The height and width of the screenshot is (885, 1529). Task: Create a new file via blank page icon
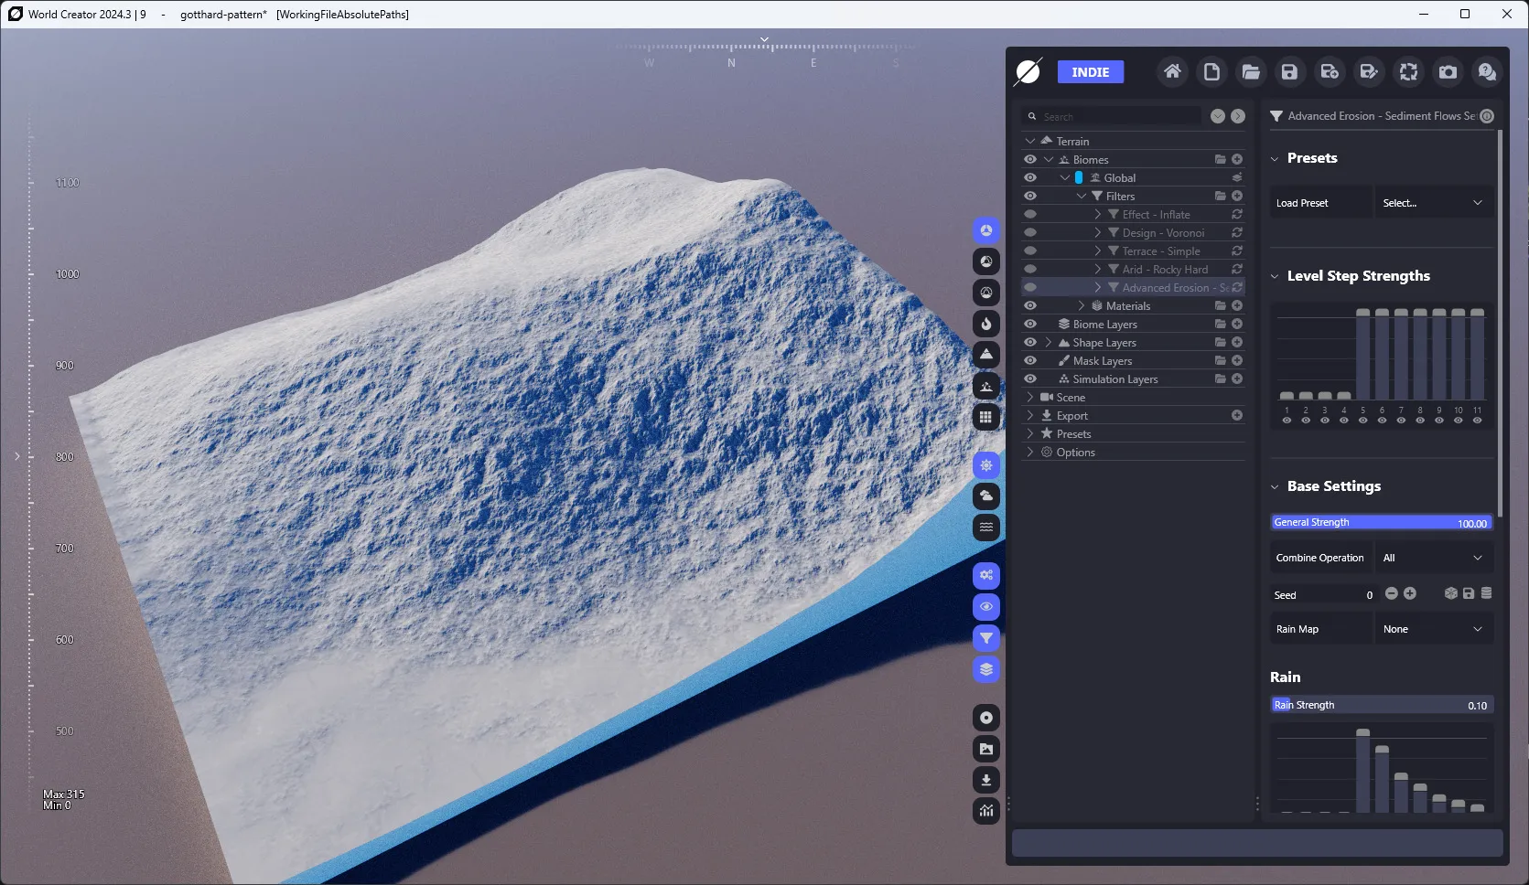[x=1211, y=71]
